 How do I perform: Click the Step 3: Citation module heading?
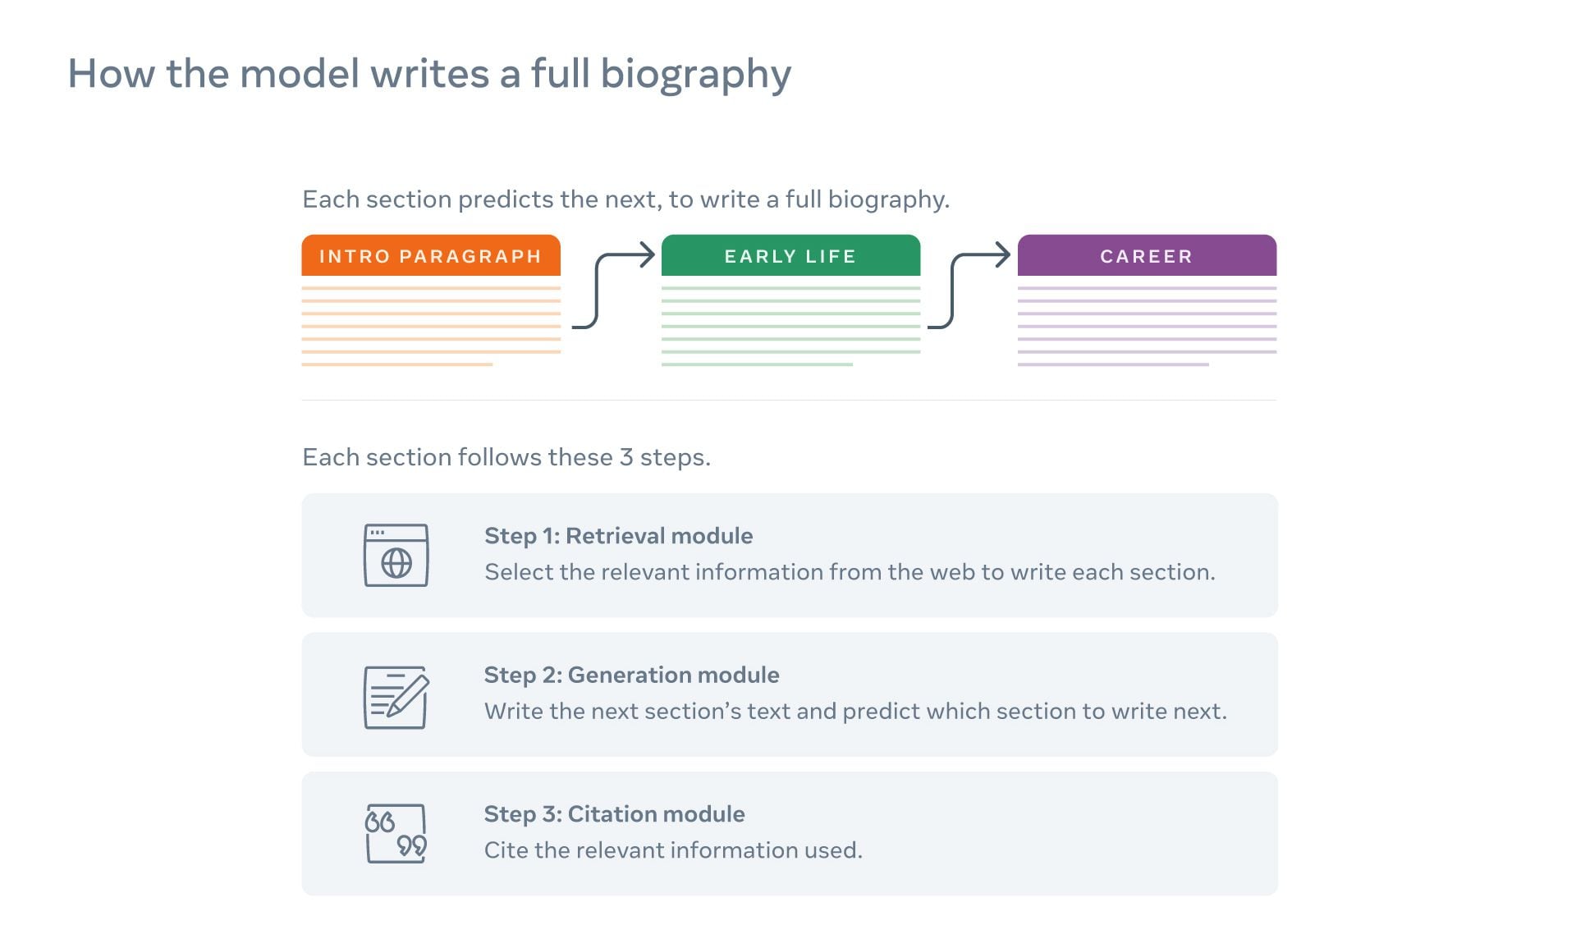614,814
